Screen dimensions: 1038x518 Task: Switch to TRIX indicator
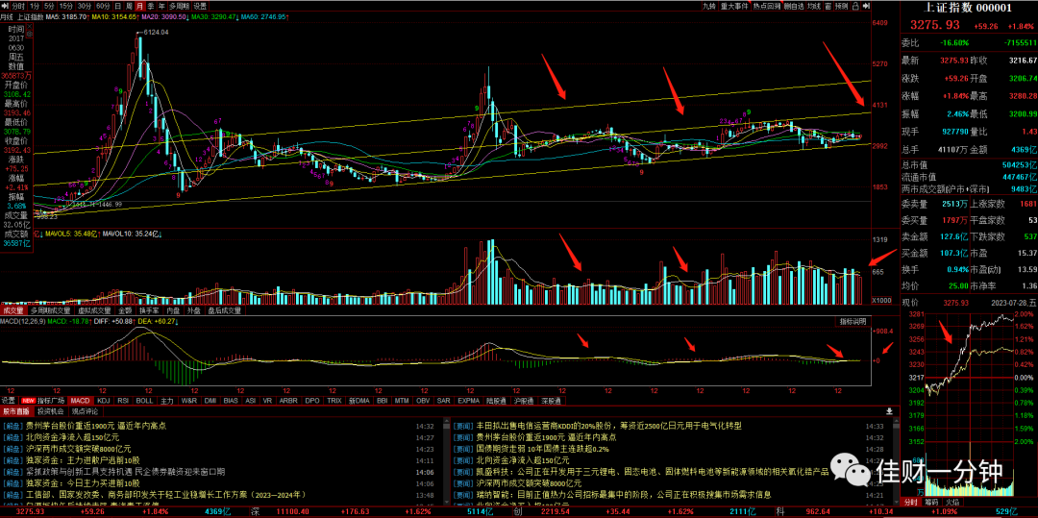click(334, 401)
